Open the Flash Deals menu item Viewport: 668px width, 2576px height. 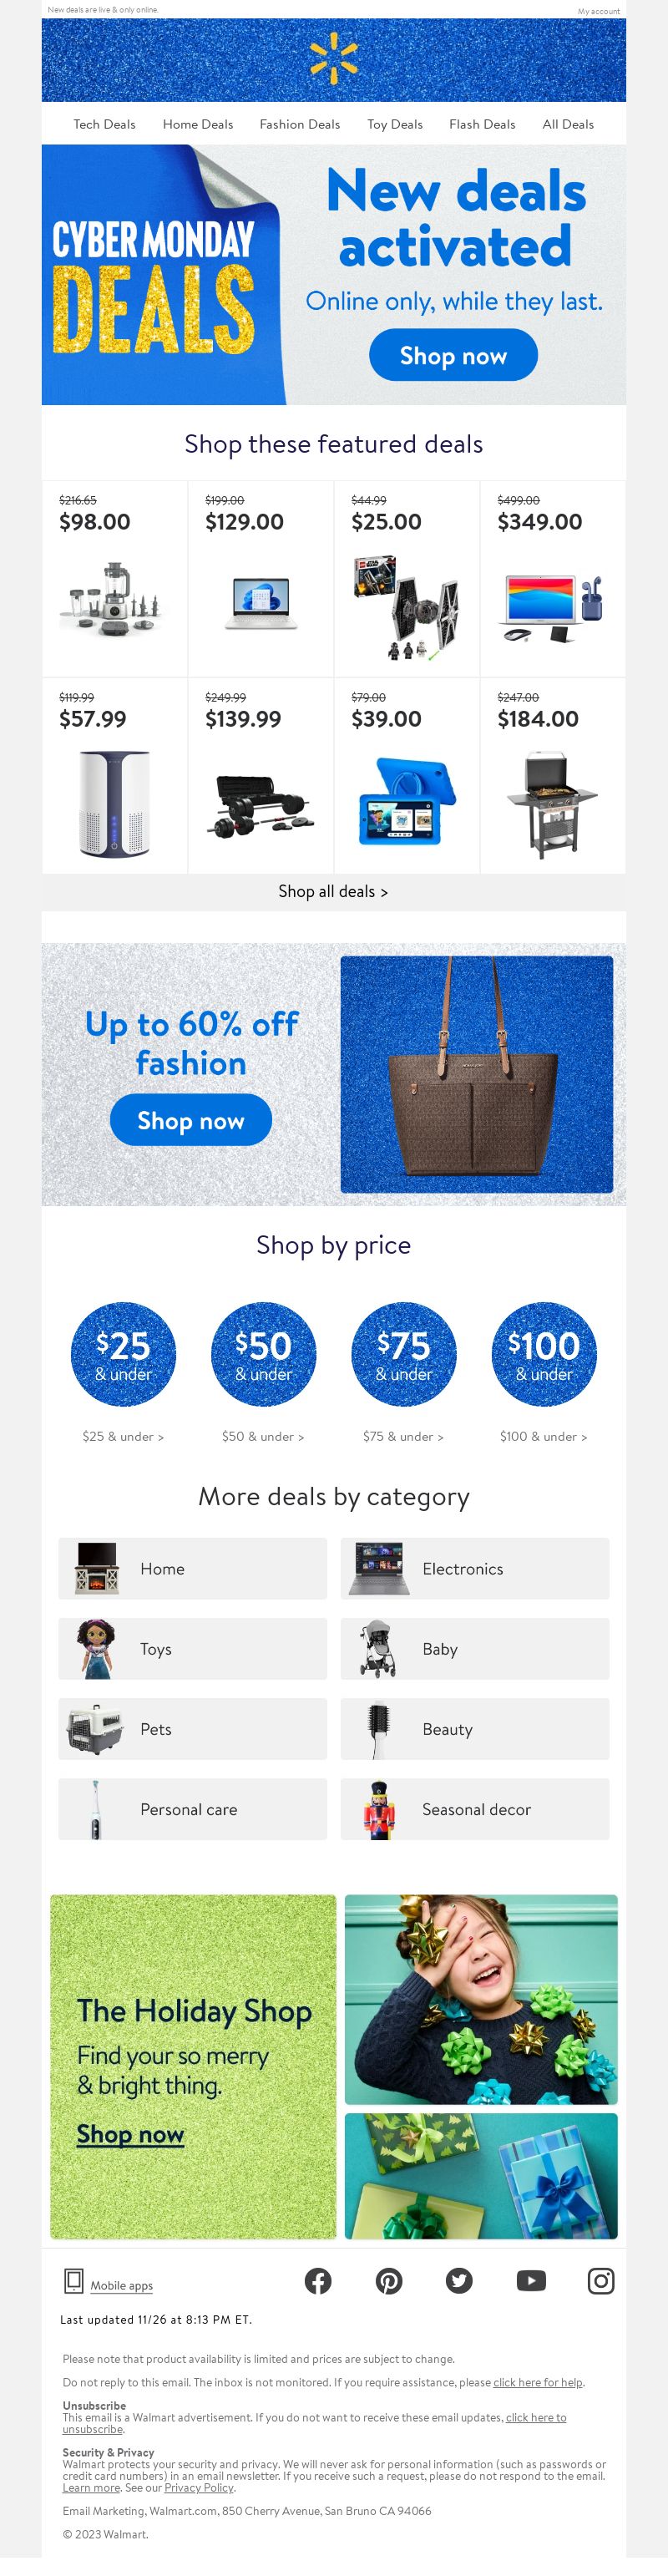point(482,124)
